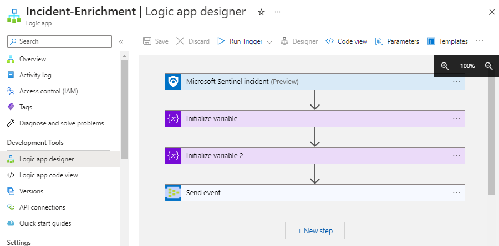Click the sidebar scroll up arrow
The height and width of the screenshot is (246, 499).
coord(124,56)
